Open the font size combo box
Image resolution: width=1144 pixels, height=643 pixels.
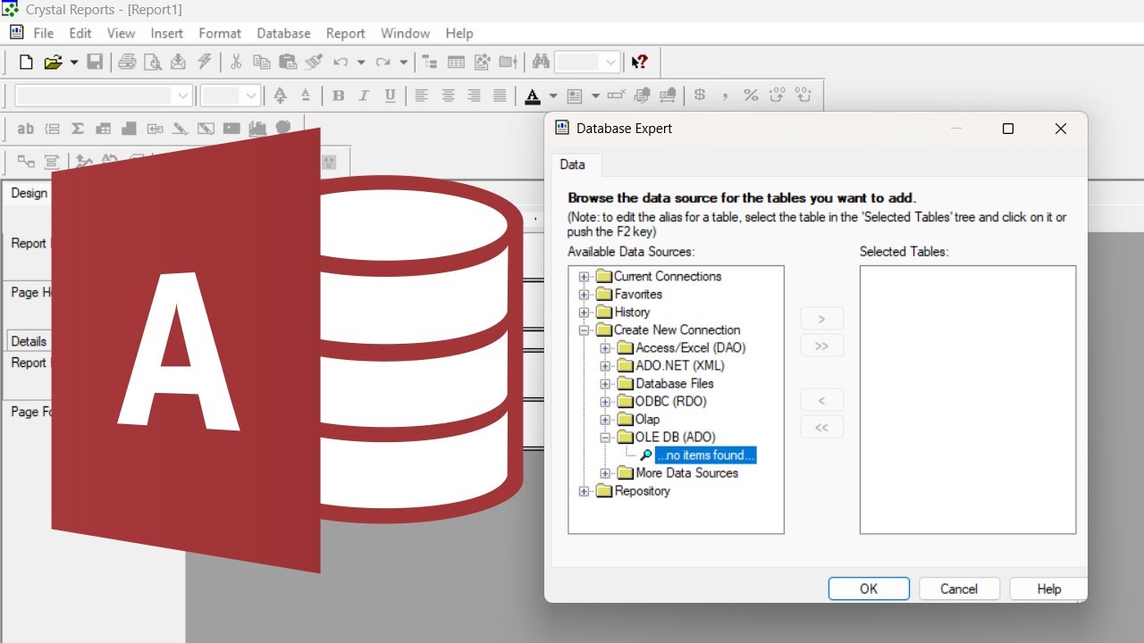[x=231, y=96]
